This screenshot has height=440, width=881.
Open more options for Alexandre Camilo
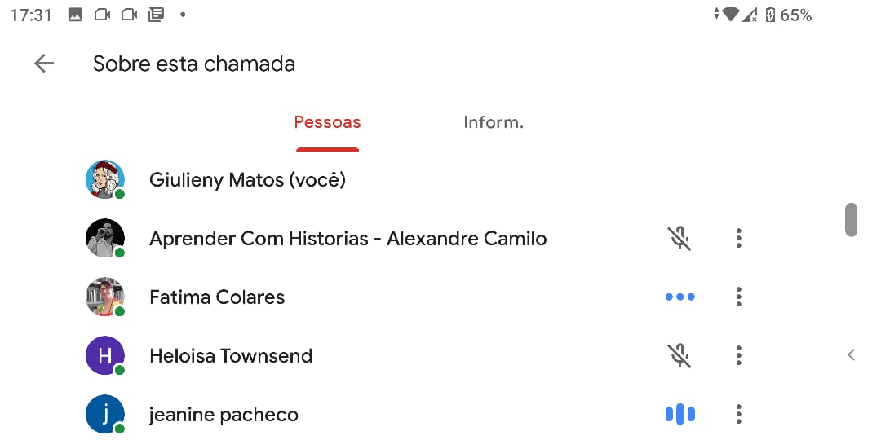738,238
